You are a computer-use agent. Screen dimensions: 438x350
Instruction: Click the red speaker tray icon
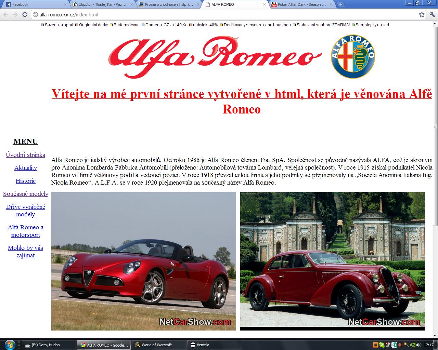pos(400,345)
